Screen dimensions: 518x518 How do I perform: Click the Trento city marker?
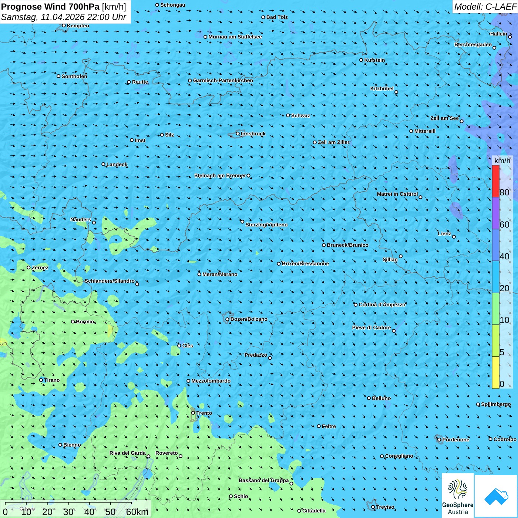tap(193, 413)
